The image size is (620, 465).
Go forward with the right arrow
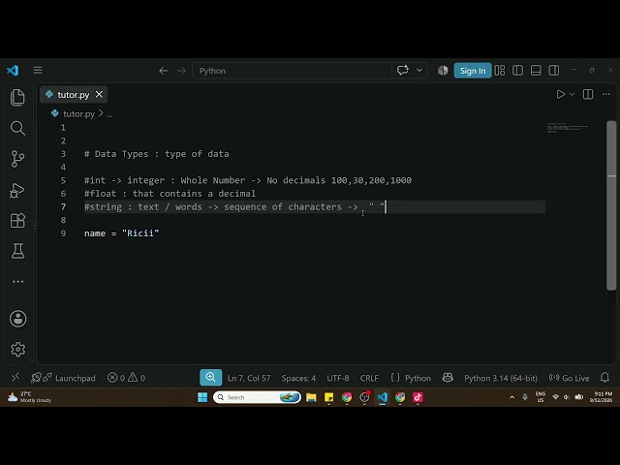(x=181, y=71)
